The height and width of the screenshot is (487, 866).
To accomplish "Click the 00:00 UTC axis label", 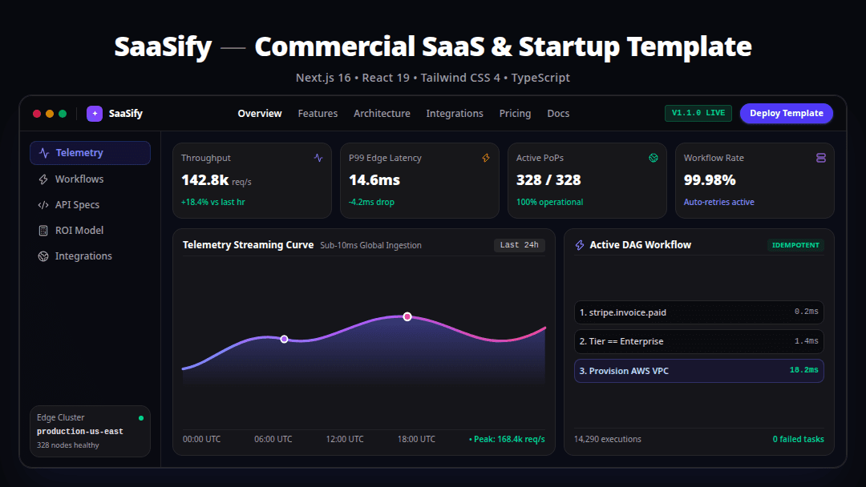I will click(x=201, y=439).
